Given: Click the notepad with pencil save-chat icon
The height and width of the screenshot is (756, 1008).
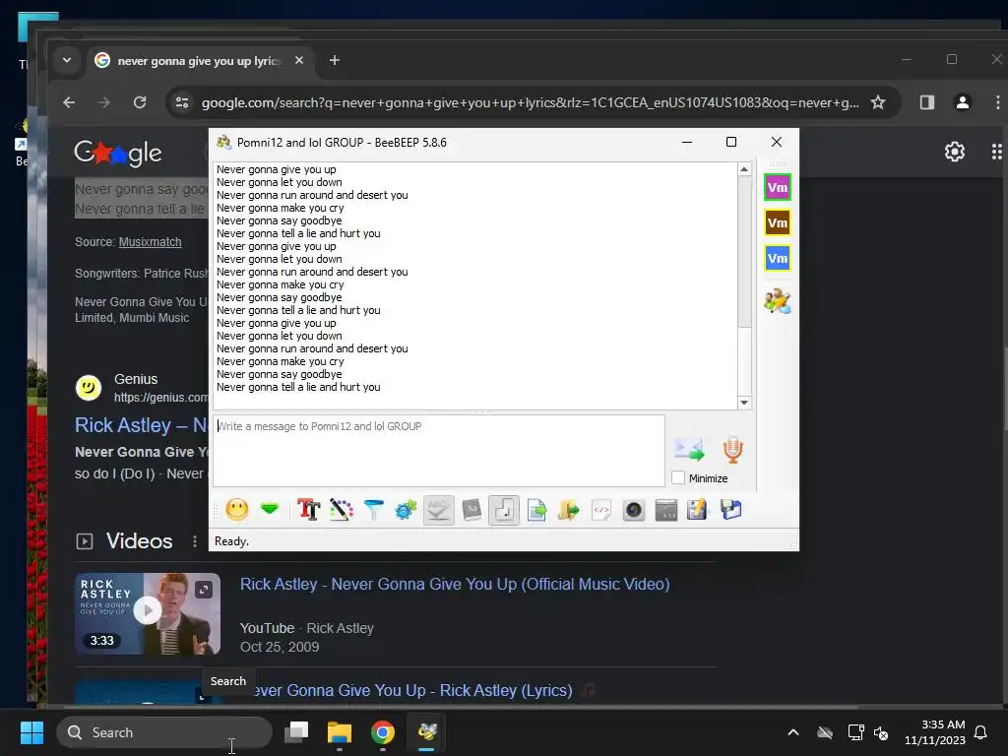Looking at the screenshot, I should [698, 510].
